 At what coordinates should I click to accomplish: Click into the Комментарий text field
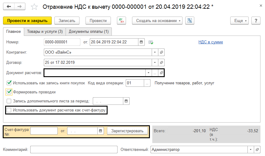click(x=74, y=150)
